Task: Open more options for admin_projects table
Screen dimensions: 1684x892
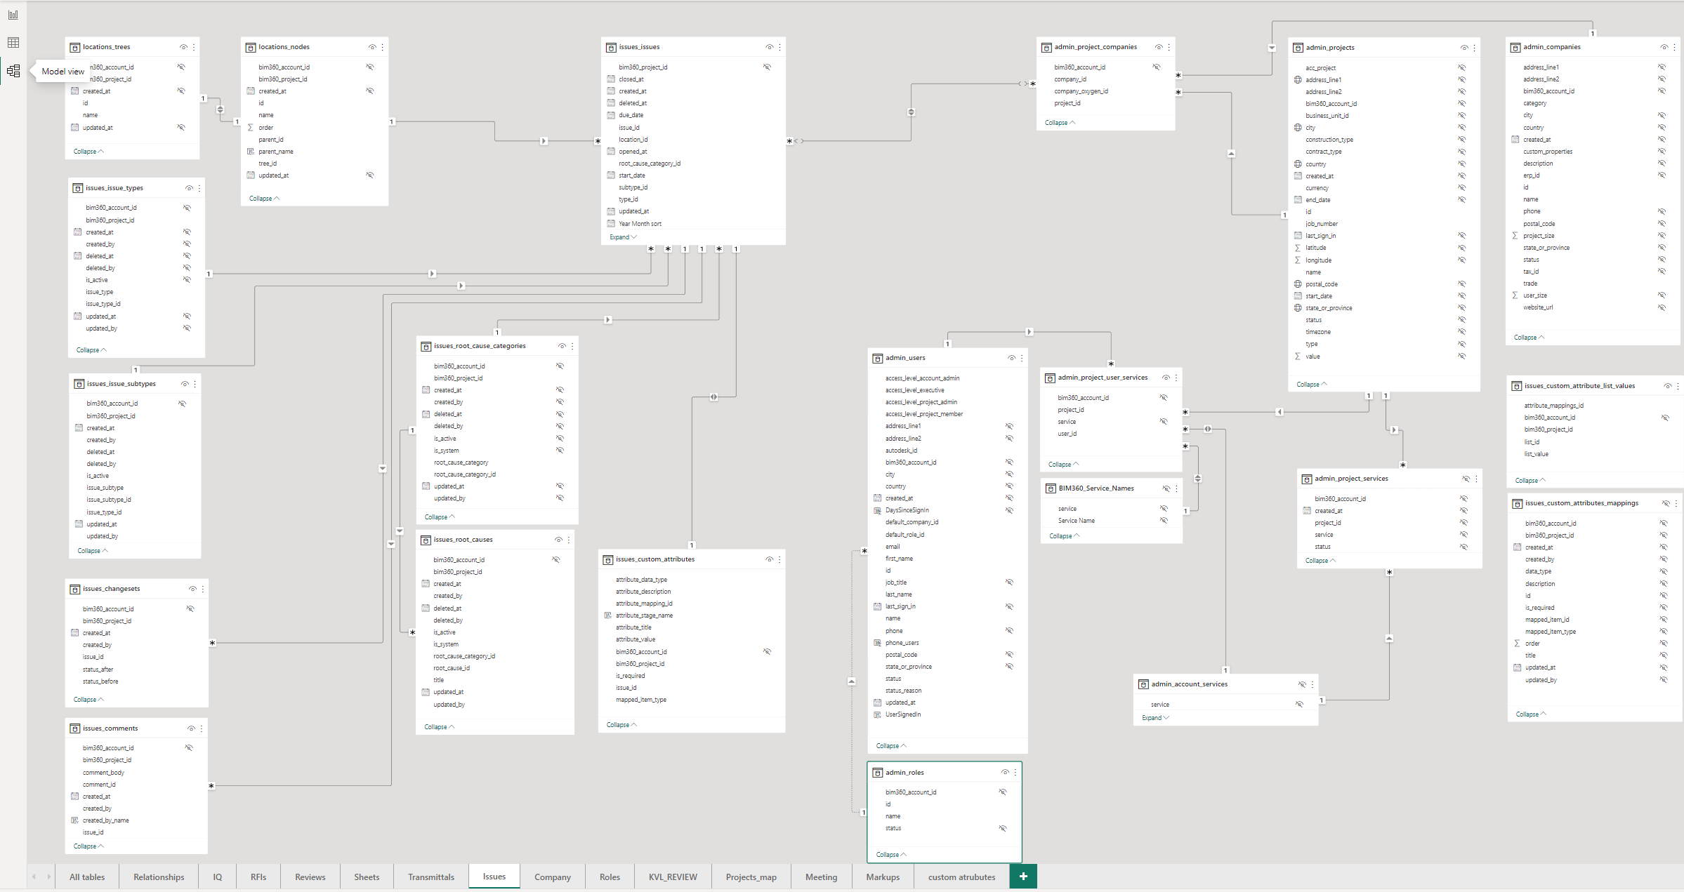Action: coord(1474,48)
